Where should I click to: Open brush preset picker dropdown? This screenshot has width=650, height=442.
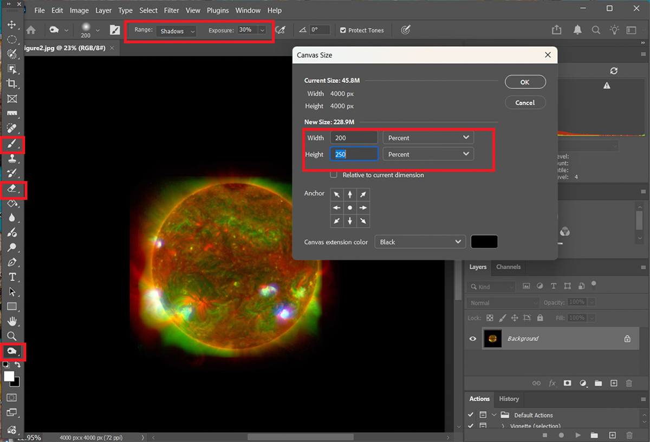(x=97, y=30)
